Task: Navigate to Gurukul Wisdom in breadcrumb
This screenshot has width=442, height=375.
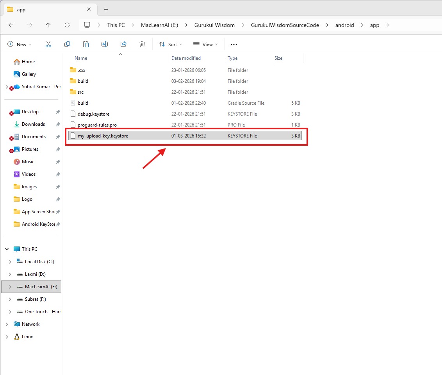Action: (x=214, y=25)
